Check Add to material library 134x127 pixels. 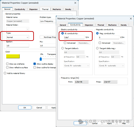5,73
